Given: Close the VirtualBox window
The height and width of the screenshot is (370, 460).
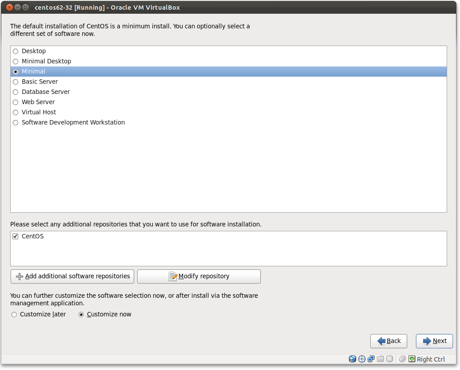Looking at the screenshot, I should coord(9,8).
